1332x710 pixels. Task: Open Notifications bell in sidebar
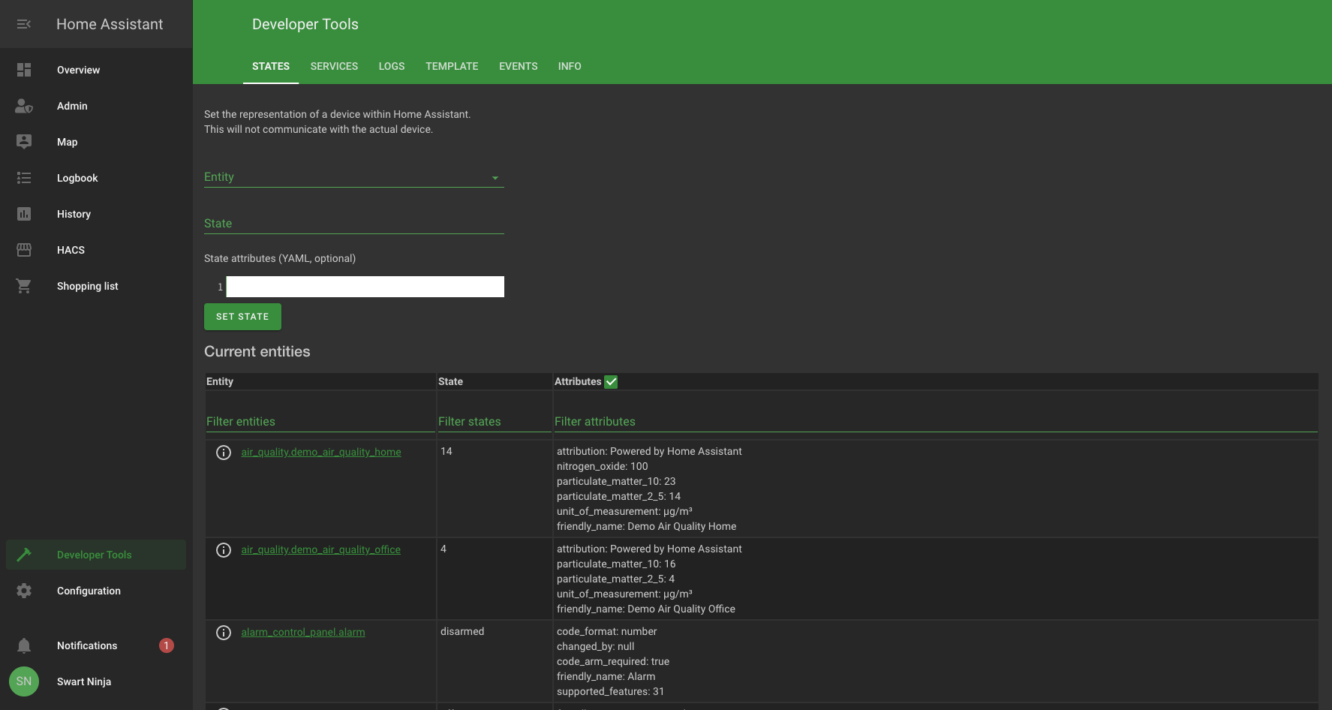(x=24, y=645)
